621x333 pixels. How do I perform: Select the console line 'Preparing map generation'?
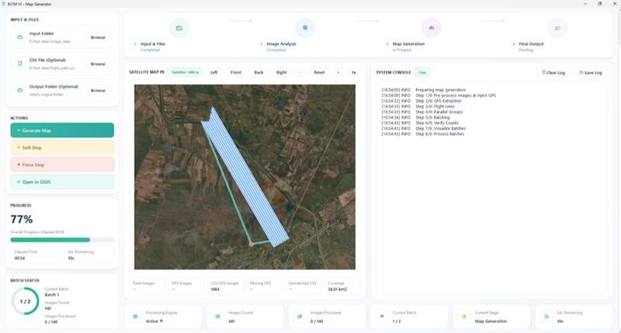423,90
